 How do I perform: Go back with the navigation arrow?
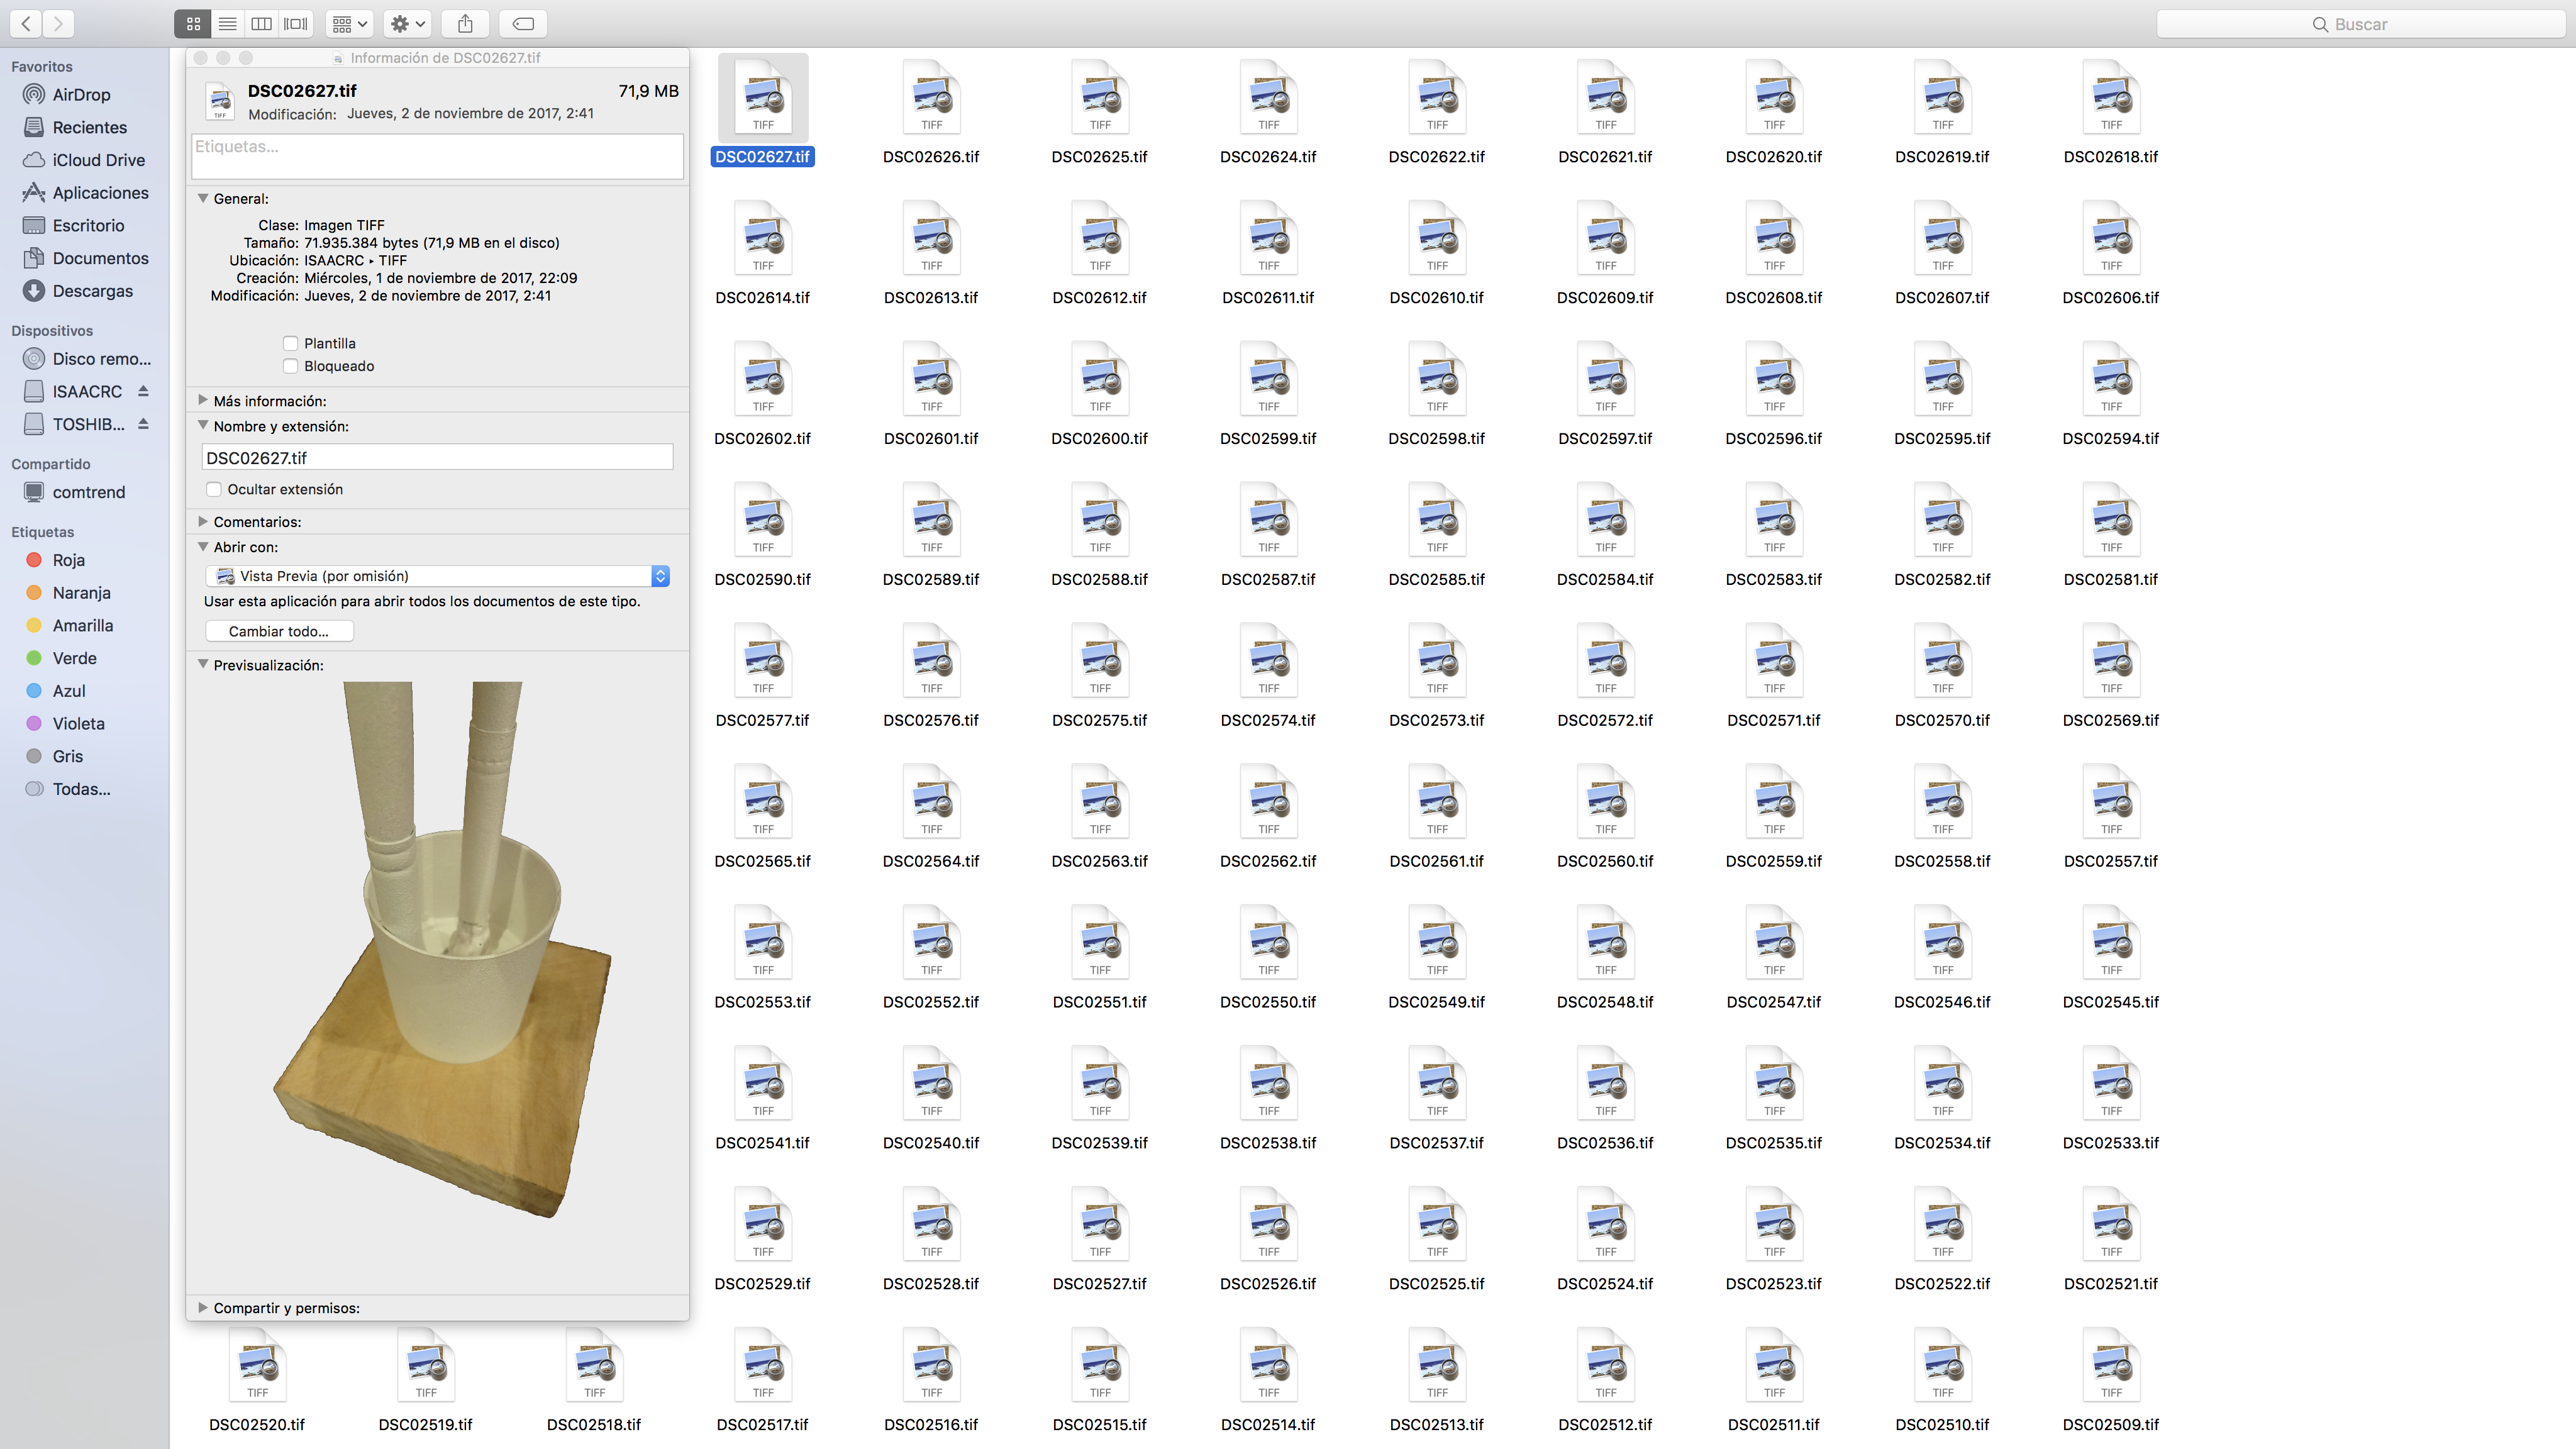pos(26,24)
